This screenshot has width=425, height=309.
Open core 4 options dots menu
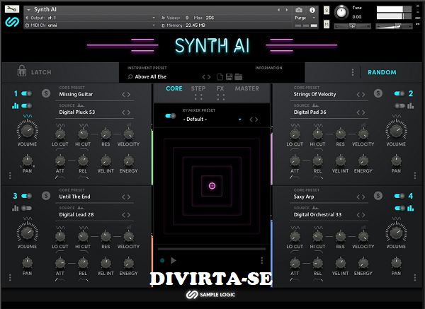click(x=414, y=278)
